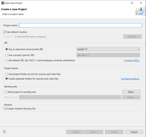Viewport: 146px width, 137px height.
Task: Click the Java project folder wizard icon
Action: pos(140,11)
